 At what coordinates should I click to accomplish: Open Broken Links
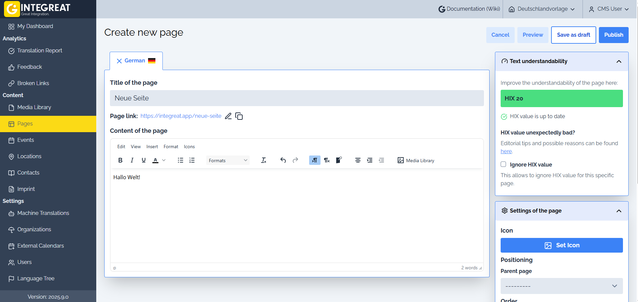(48, 83)
